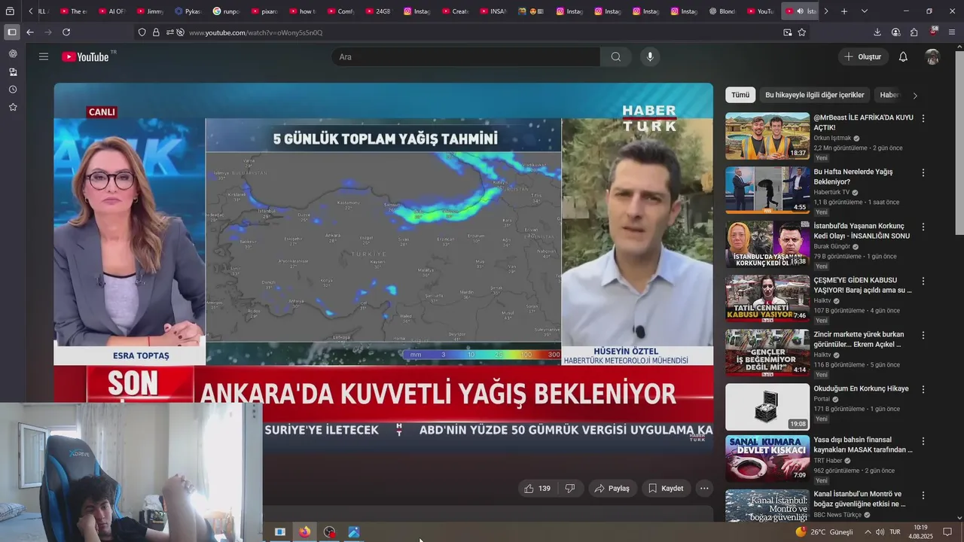Open MrBeast Afrika video thumbnail
Image resolution: width=964 pixels, height=542 pixels.
pyautogui.click(x=767, y=136)
